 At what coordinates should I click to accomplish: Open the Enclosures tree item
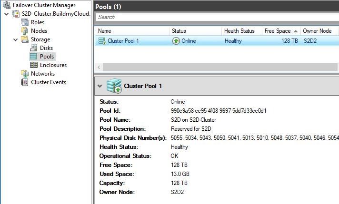click(53, 65)
